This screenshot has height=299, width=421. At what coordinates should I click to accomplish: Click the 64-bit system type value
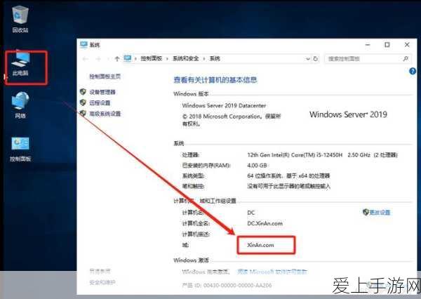288,176
